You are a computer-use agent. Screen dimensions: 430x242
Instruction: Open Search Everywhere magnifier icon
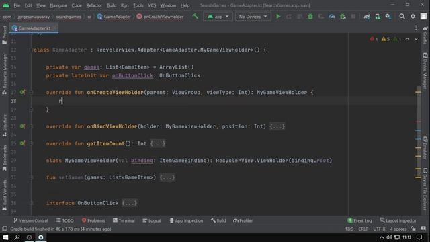[402, 17]
